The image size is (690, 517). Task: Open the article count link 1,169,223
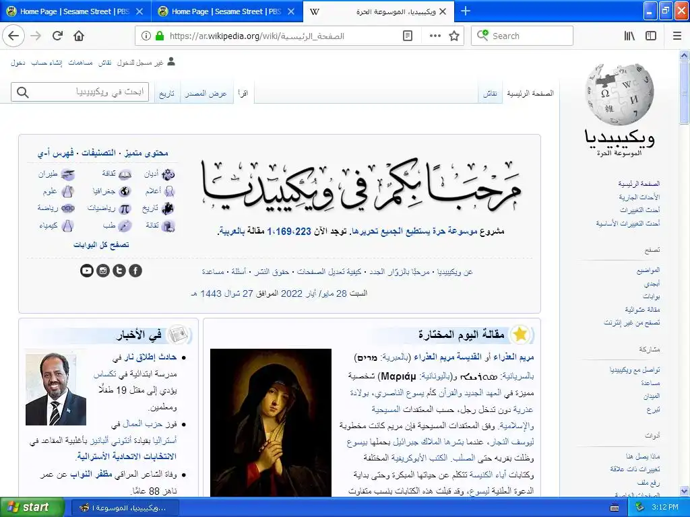coord(288,232)
